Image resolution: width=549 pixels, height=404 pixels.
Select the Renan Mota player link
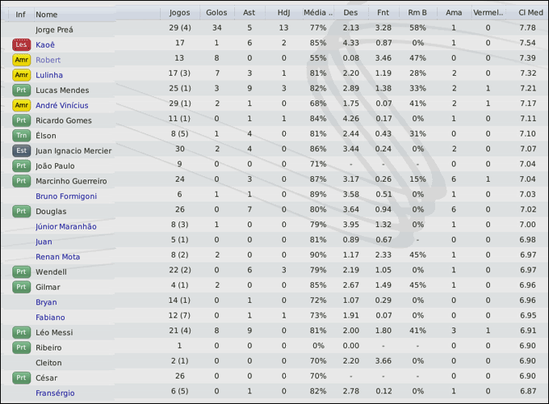point(57,257)
